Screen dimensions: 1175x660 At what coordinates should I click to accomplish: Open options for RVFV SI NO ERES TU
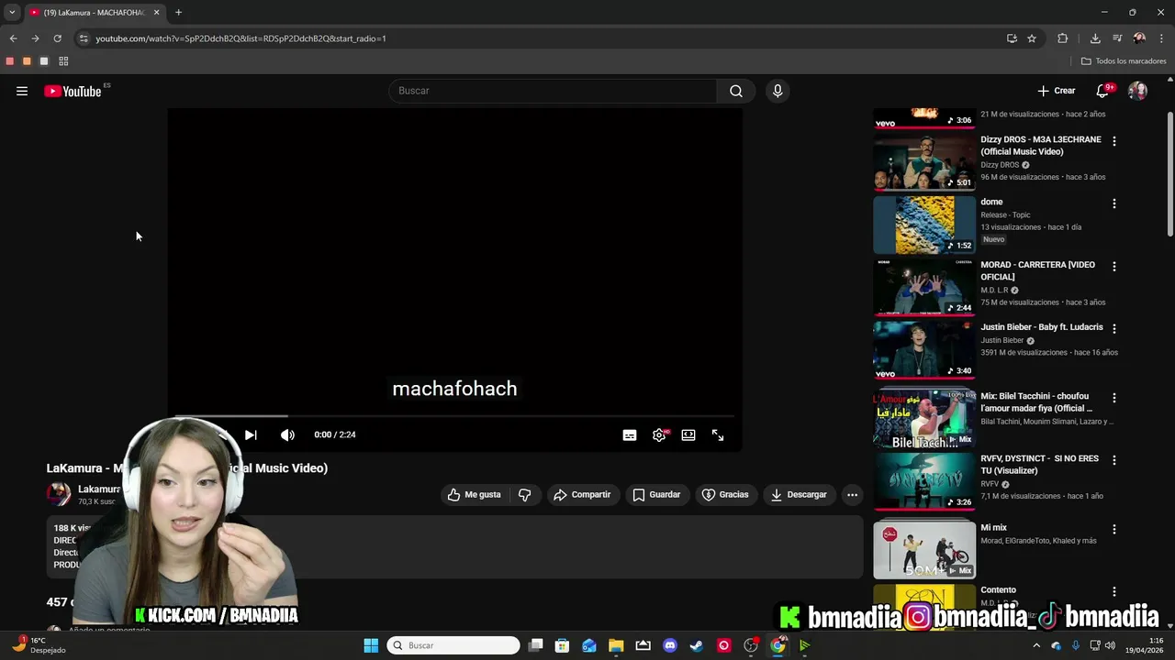(x=1114, y=460)
